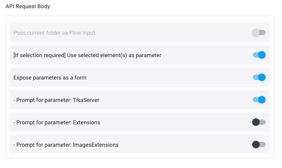282x168 pixels.
Task: Click the blue knob of the 'Use selected element(s)' switch
Action: pos(262,55)
